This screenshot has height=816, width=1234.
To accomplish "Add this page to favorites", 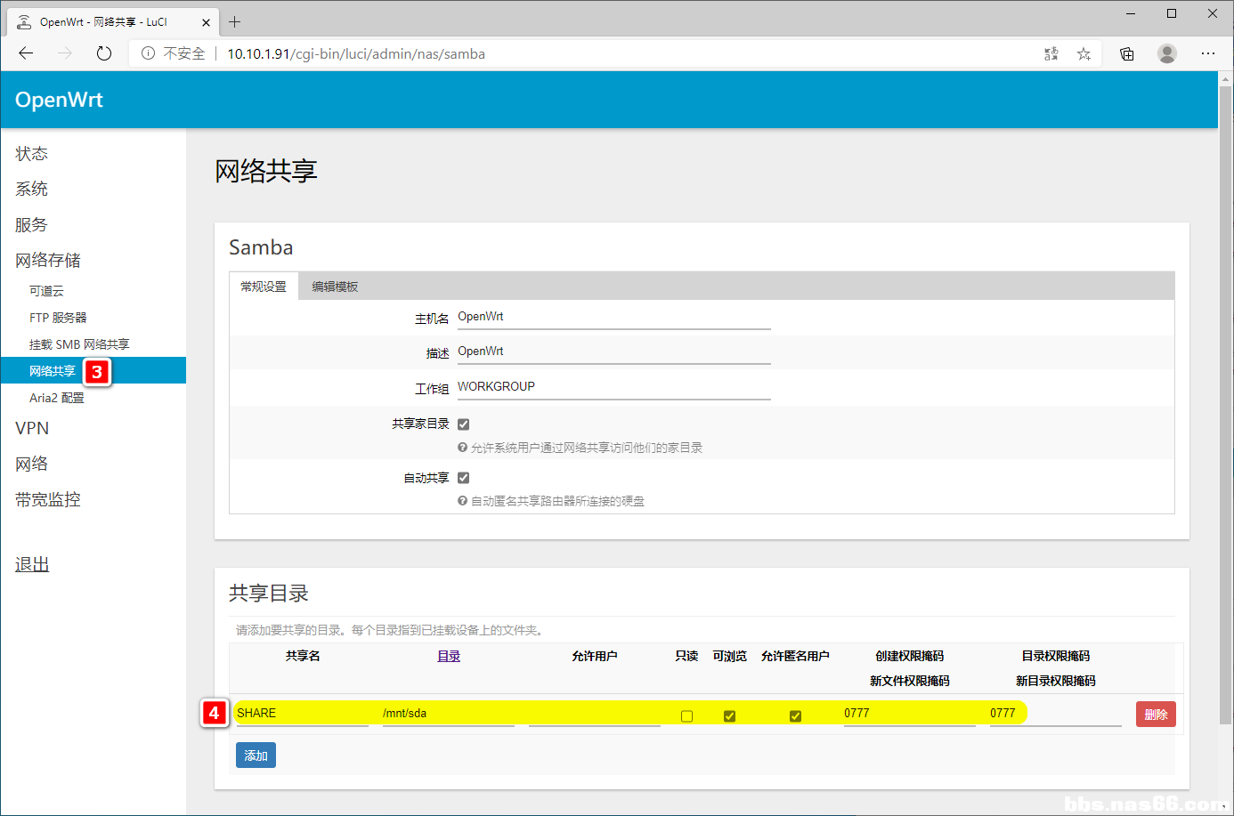I will 1084,53.
